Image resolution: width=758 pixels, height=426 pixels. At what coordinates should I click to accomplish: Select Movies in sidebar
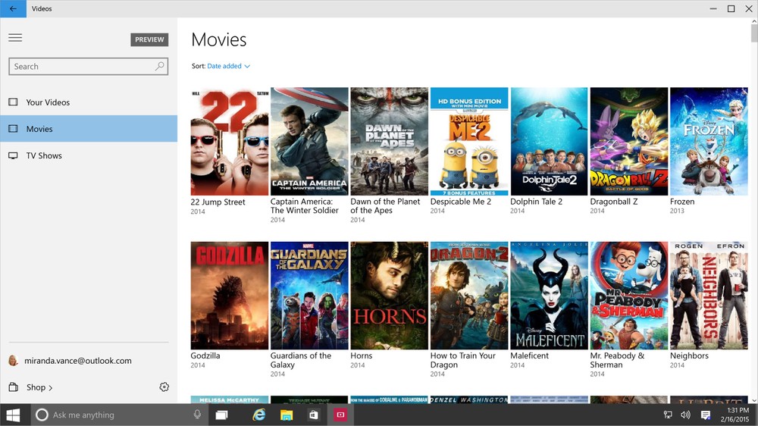tap(89, 129)
